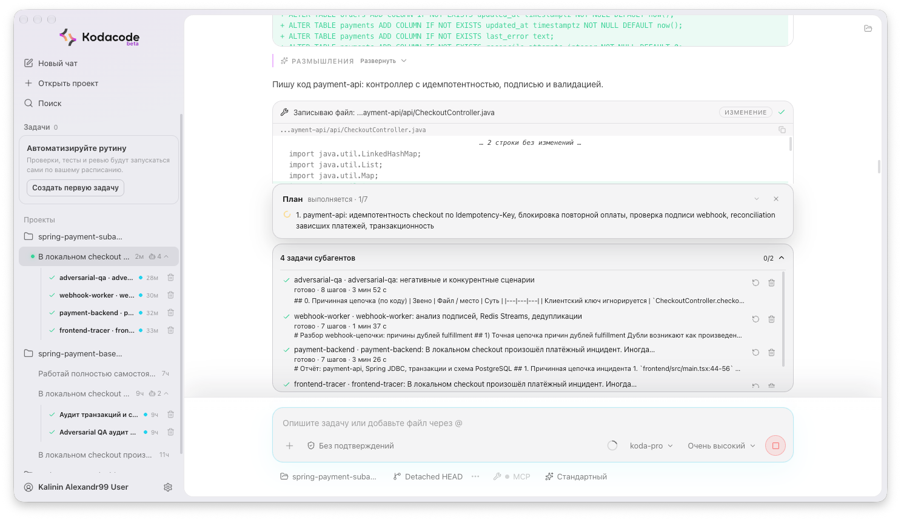Toggle the MCP servers indicator

click(512, 476)
